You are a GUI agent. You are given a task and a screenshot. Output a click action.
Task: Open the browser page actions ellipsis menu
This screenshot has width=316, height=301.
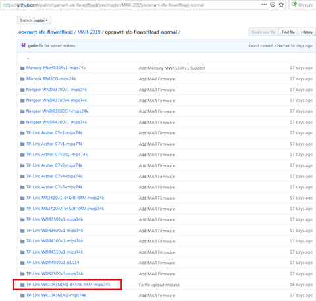coord(264,5)
